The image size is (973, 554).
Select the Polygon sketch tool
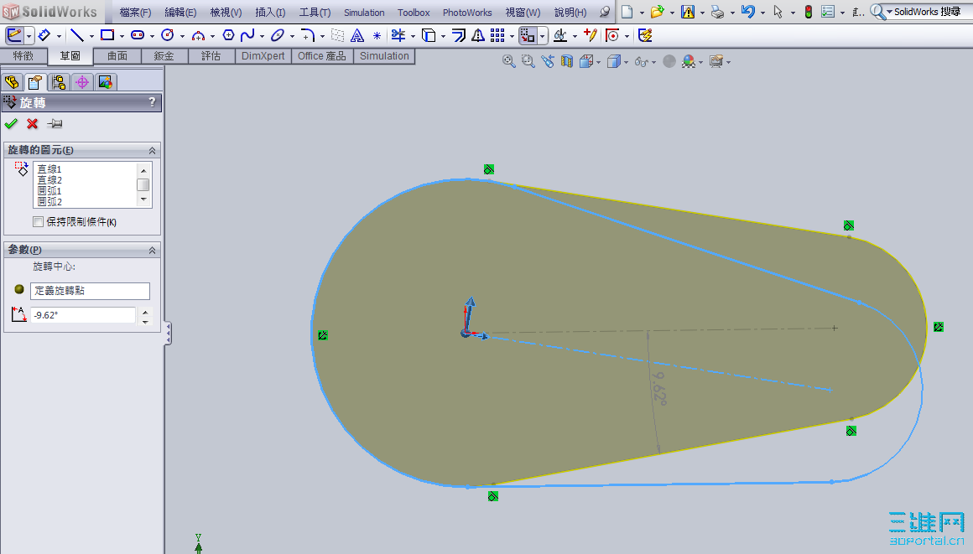(x=228, y=35)
